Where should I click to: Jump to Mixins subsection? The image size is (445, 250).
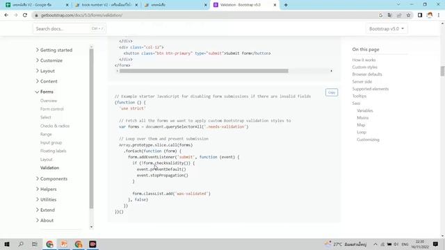[x=363, y=117]
